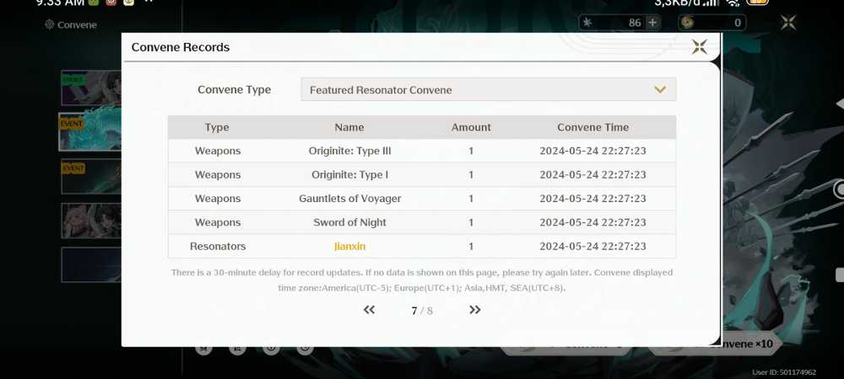Click the gold coin currency icon
This screenshot has height=379, width=844.
click(687, 23)
